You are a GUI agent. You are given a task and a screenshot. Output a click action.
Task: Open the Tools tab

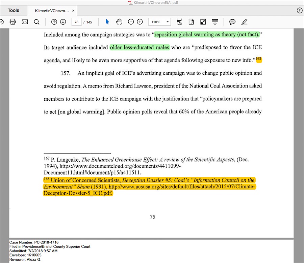(x=14, y=10)
